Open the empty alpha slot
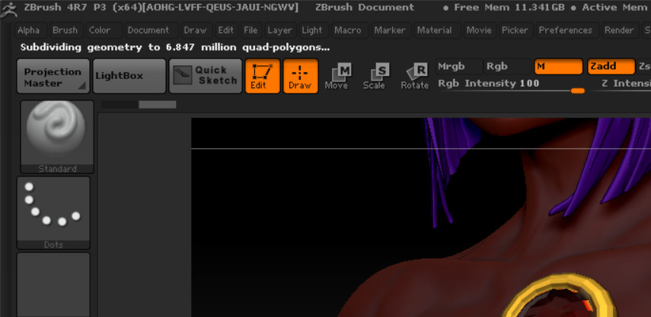The width and height of the screenshot is (651, 317). click(53, 284)
